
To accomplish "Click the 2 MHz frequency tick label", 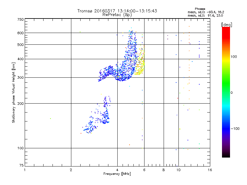I will [x=71, y=170].
